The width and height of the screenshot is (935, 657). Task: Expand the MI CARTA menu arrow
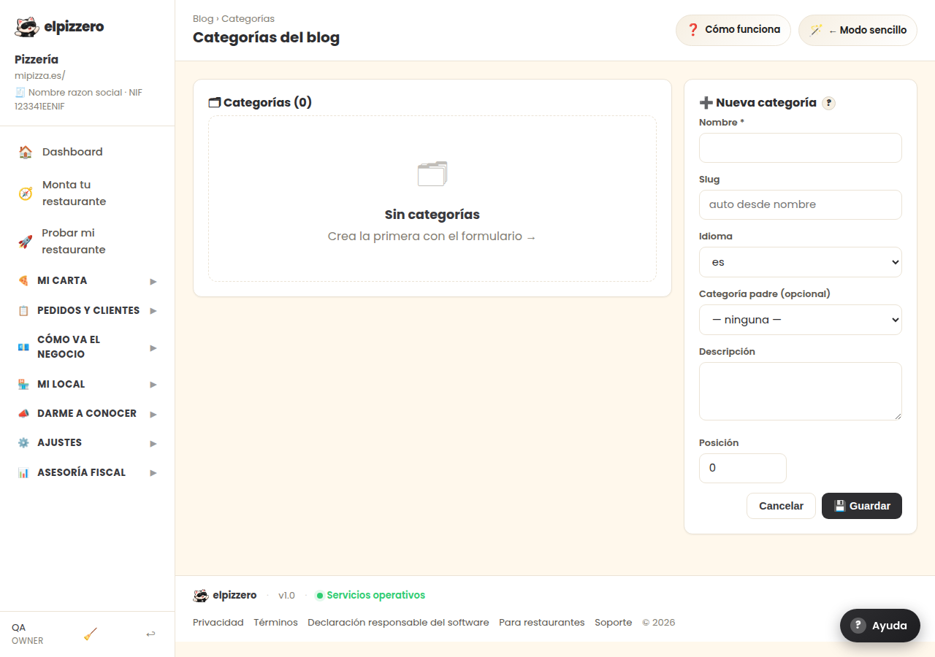click(153, 281)
